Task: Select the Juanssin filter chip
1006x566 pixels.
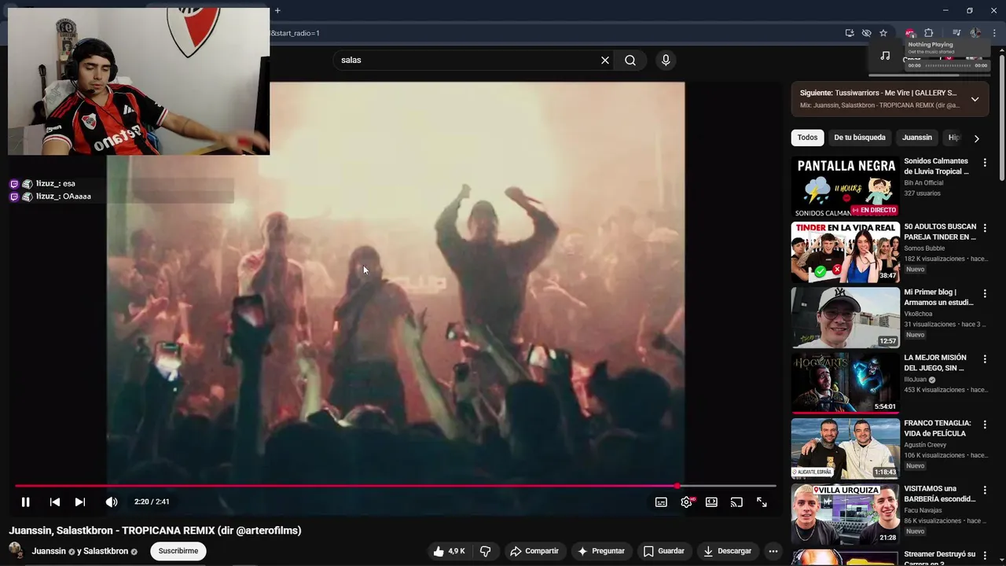Action: (916, 138)
